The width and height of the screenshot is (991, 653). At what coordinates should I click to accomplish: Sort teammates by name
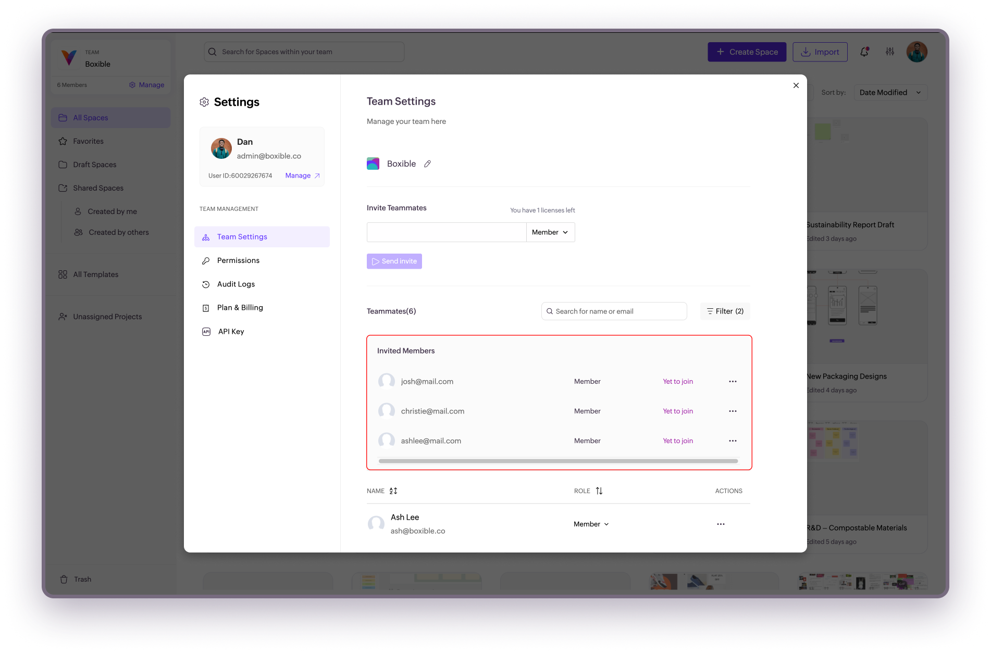pos(393,491)
